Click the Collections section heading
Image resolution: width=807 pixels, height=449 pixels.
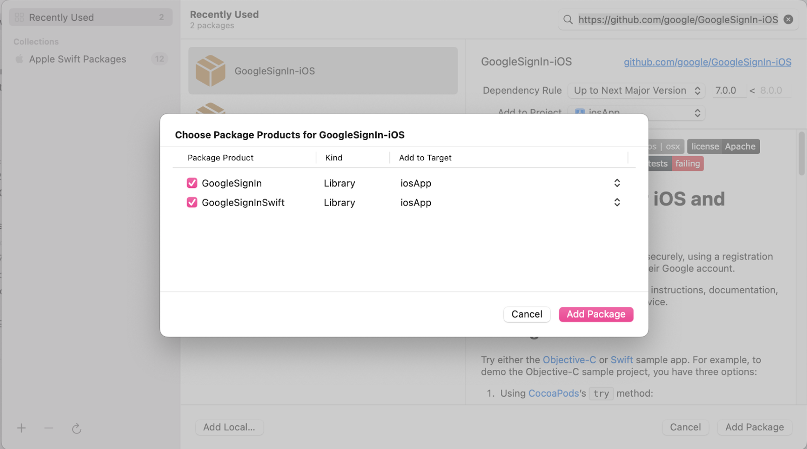click(36, 42)
